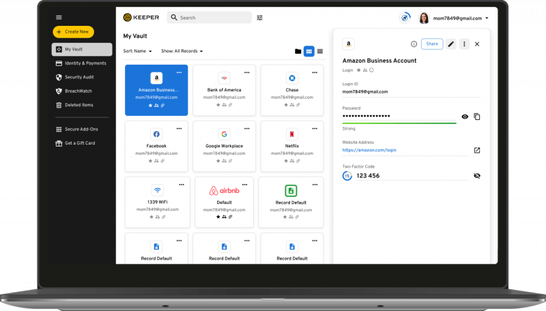Toggle favorite star on Bank of America card
This screenshot has height=311, width=546.
218,105
